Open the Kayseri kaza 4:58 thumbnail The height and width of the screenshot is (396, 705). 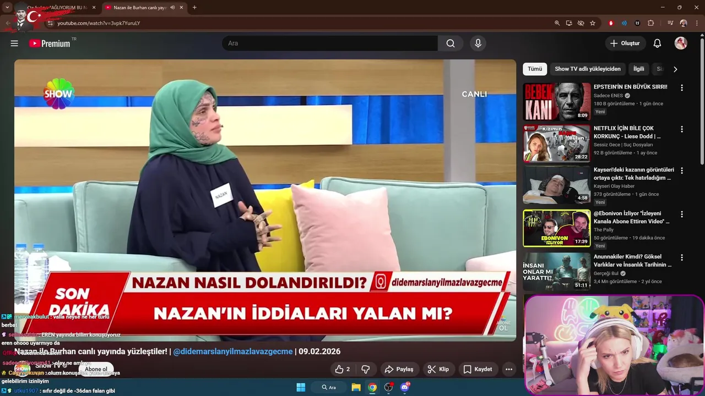(556, 185)
